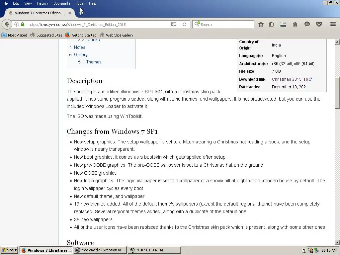Jump to Notes in the contents
340x255 pixels.
click(x=80, y=47)
